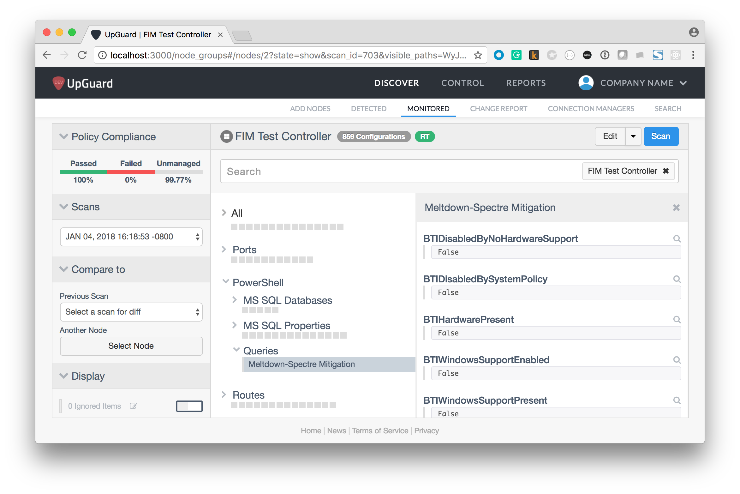Close the Meltdown-Spectre Mitigation panel

(x=676, y=208)
